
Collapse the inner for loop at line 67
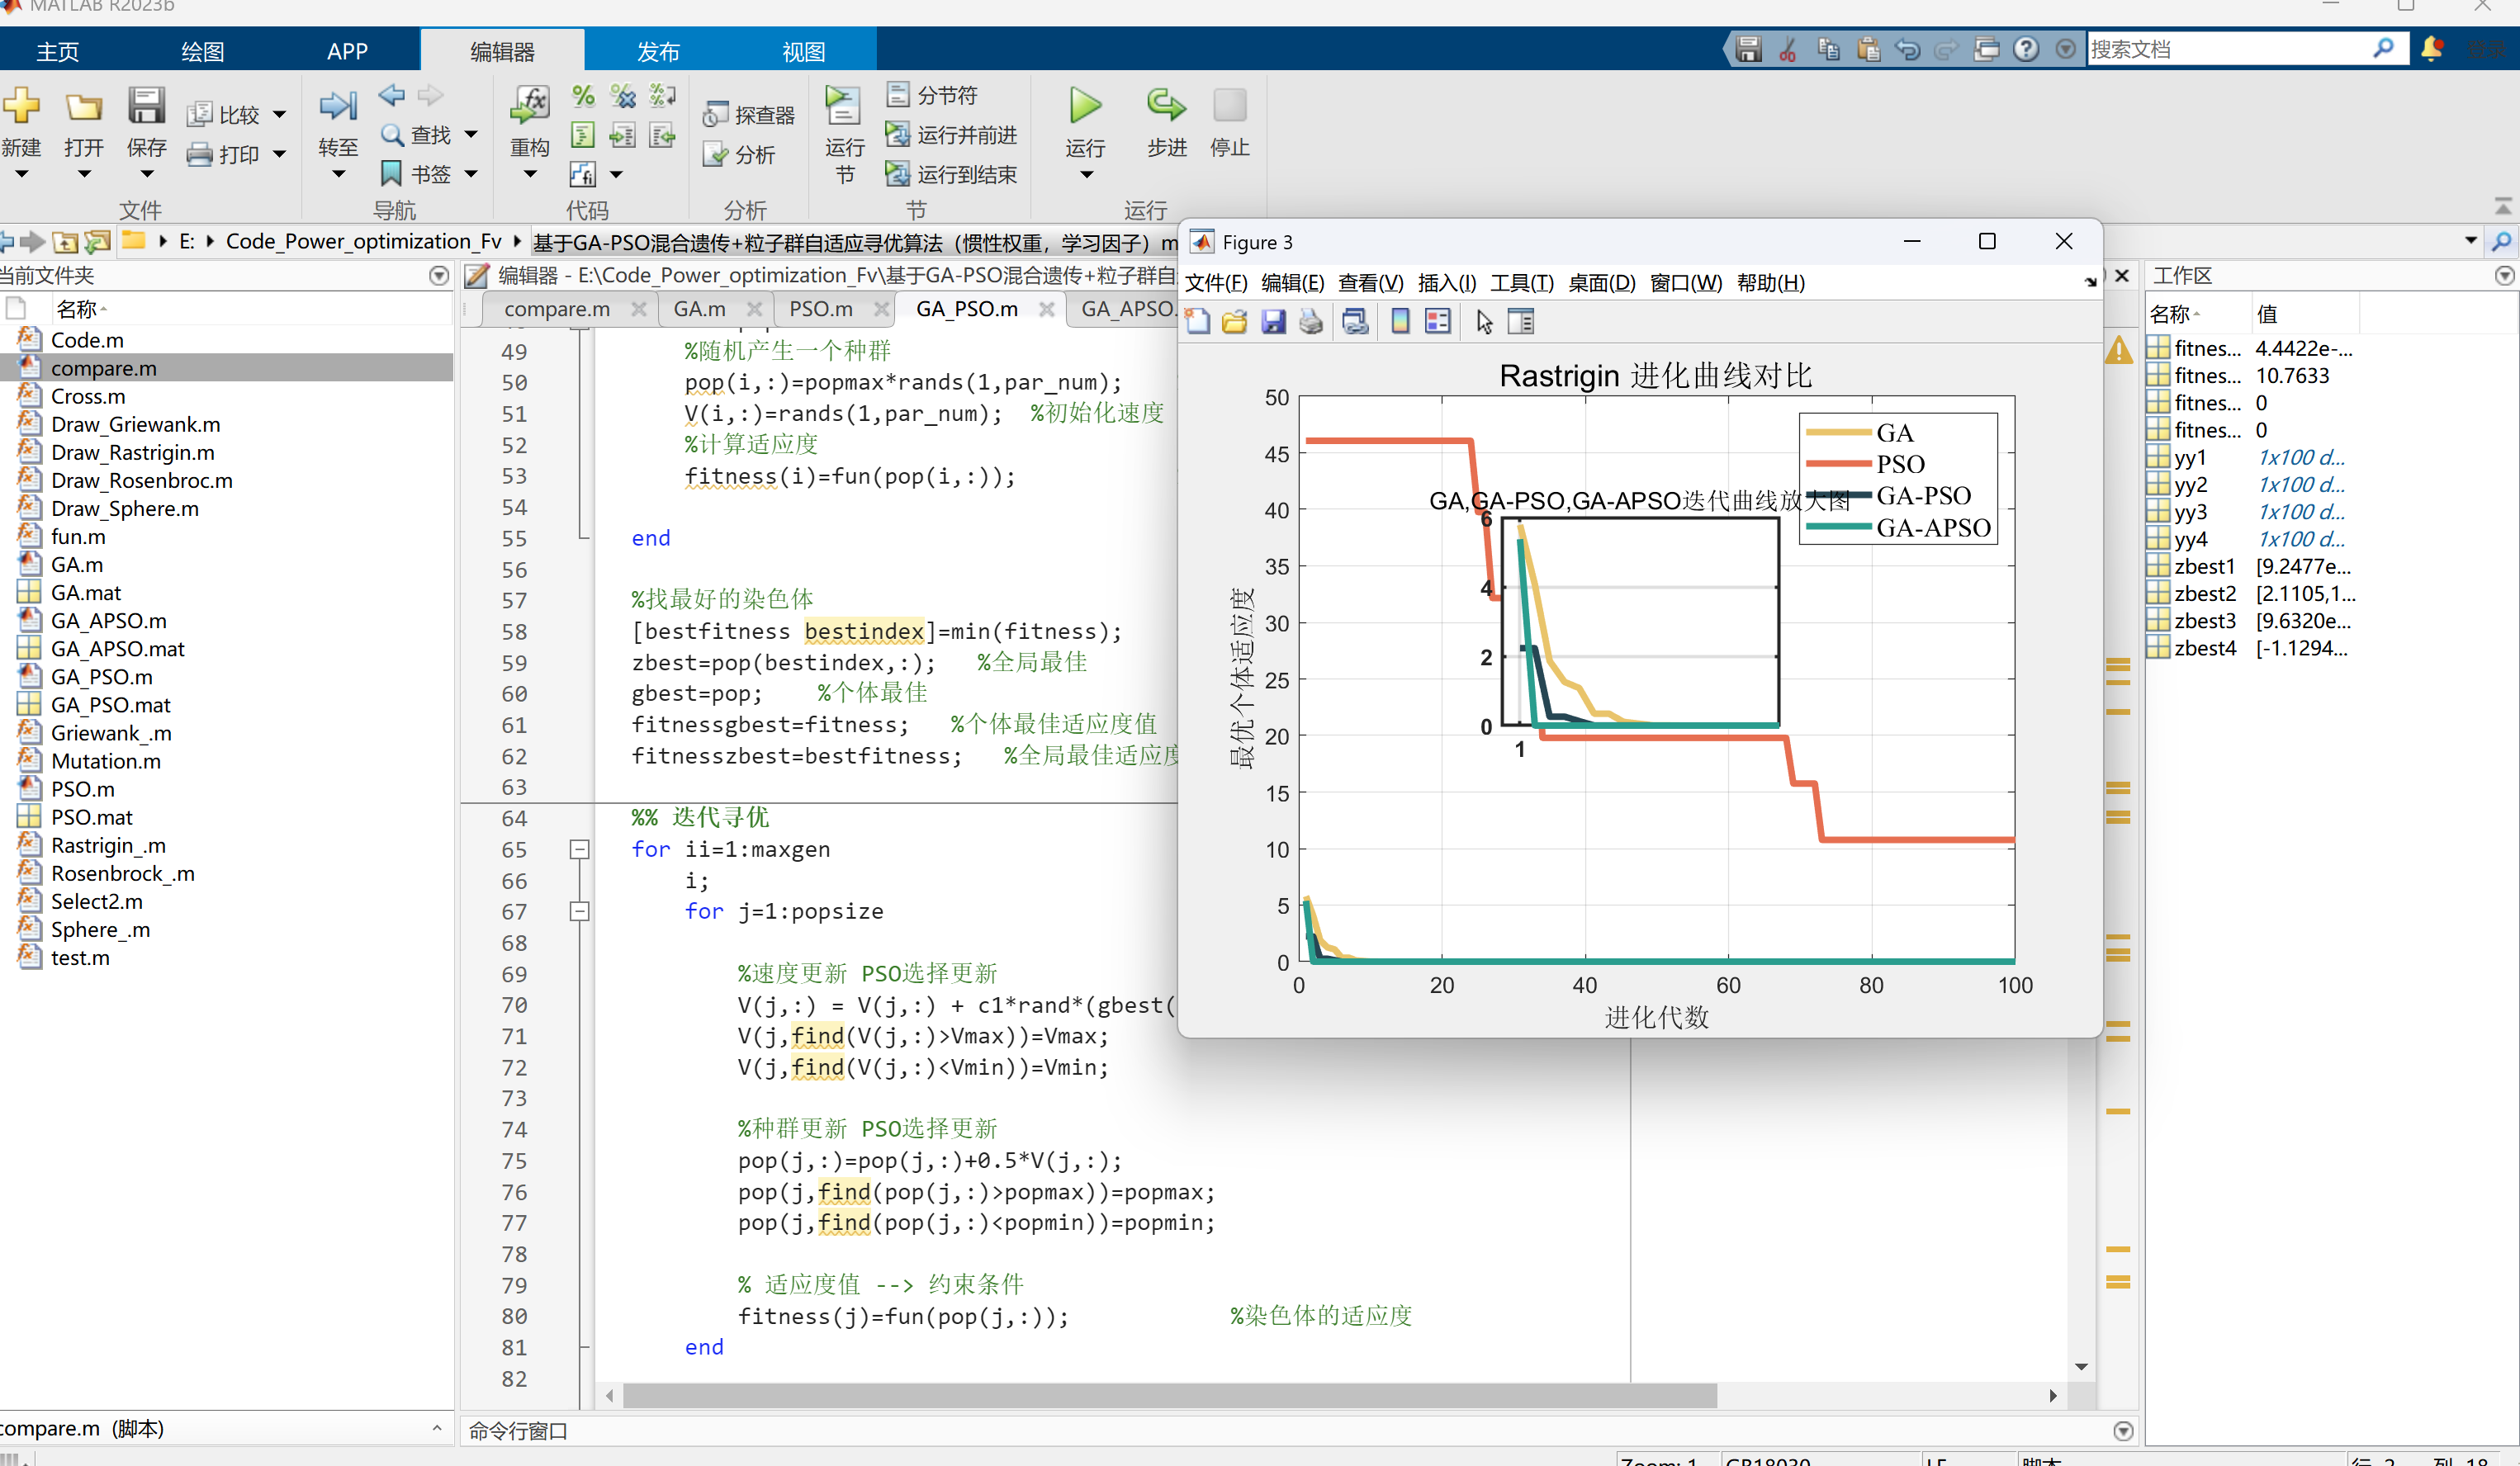(x=579, y=911)
